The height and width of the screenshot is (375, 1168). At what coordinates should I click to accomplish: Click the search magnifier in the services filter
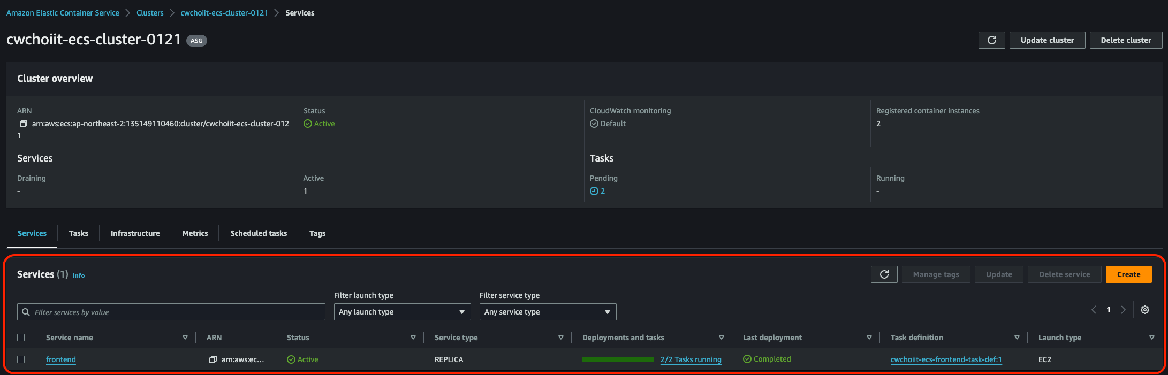pyautogui.click(x=26, y=312)
